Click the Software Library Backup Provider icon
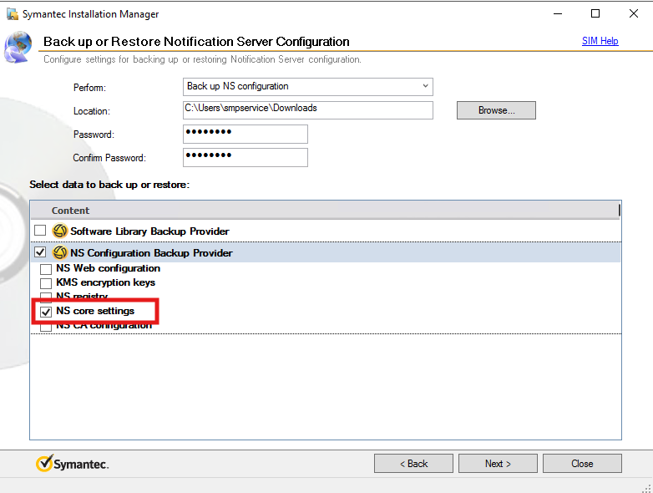This screenshot has height=493, width=653. pos(60,231)
